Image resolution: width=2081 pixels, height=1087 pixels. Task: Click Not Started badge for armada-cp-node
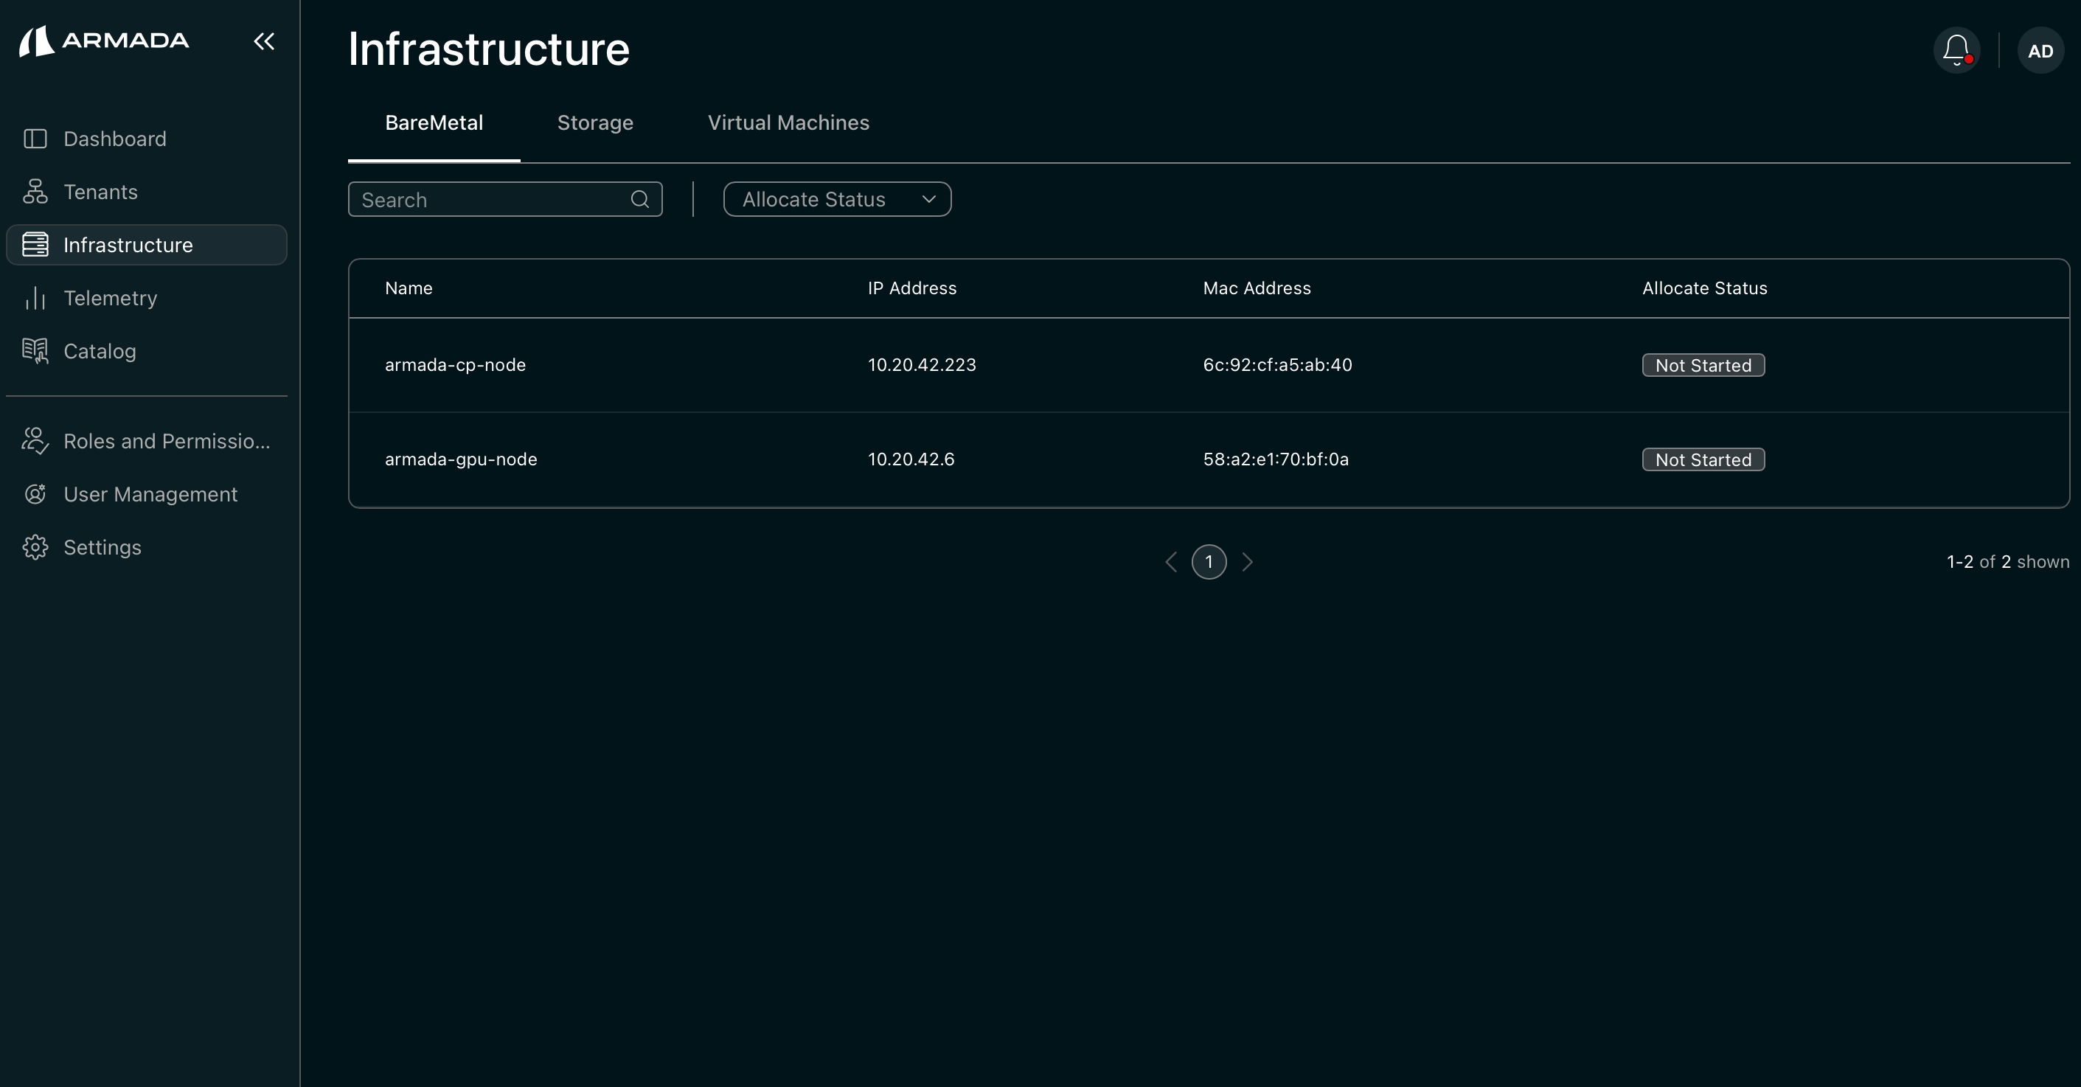click(x=1703, y=365)
